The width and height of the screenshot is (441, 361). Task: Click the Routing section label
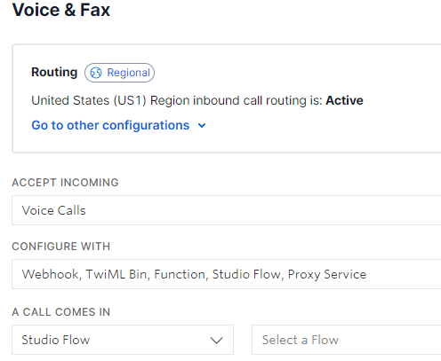[54, 72]
